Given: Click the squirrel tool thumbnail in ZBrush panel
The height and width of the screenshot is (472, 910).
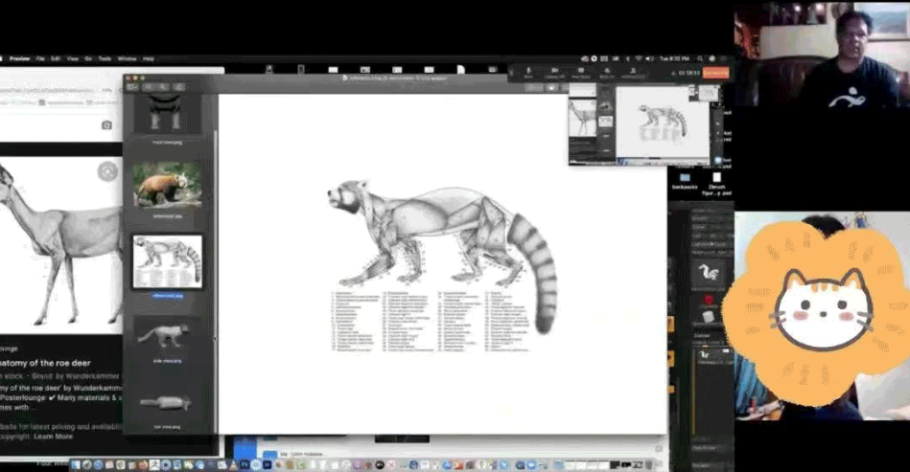Looking at the screenshot, I should coord(708,273).
